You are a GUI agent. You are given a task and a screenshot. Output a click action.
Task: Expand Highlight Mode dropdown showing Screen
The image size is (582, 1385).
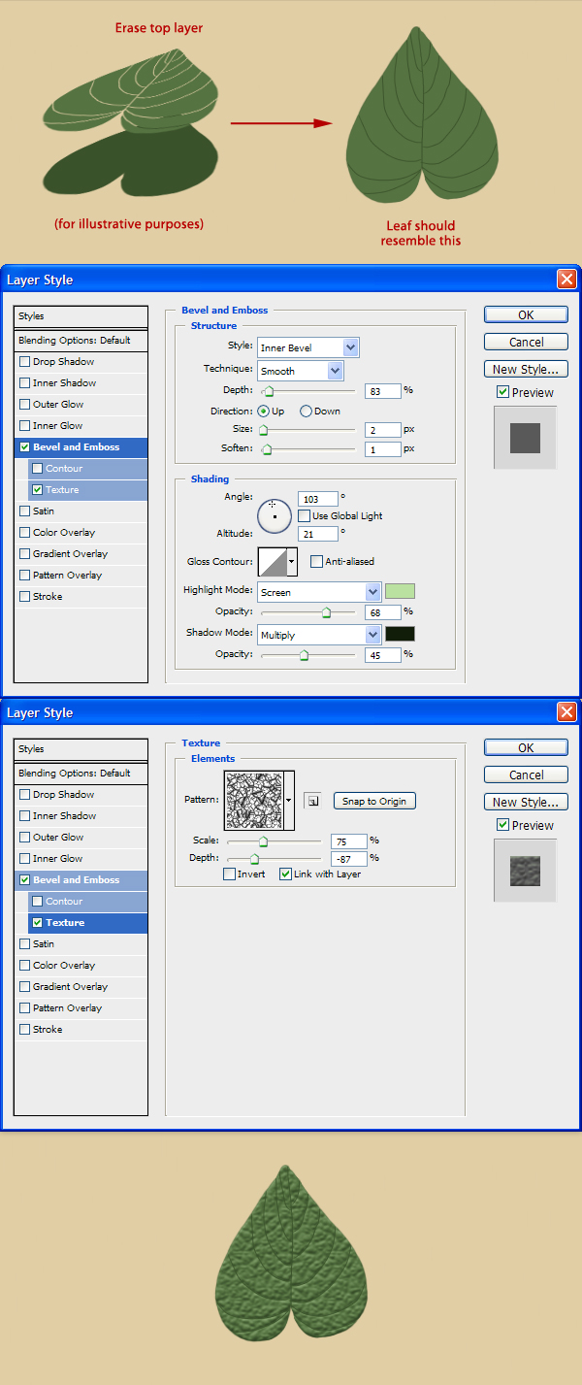[319, 592]
